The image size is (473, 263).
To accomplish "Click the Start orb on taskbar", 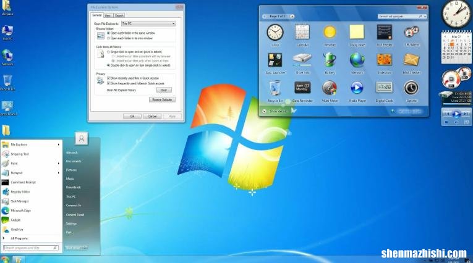I will 5,260.
